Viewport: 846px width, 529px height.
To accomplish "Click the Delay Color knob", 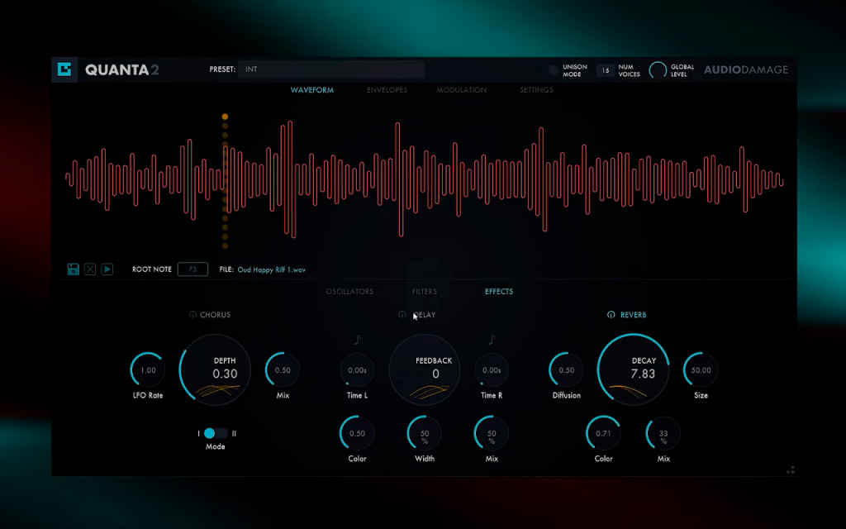I will [x=357, y=433].
